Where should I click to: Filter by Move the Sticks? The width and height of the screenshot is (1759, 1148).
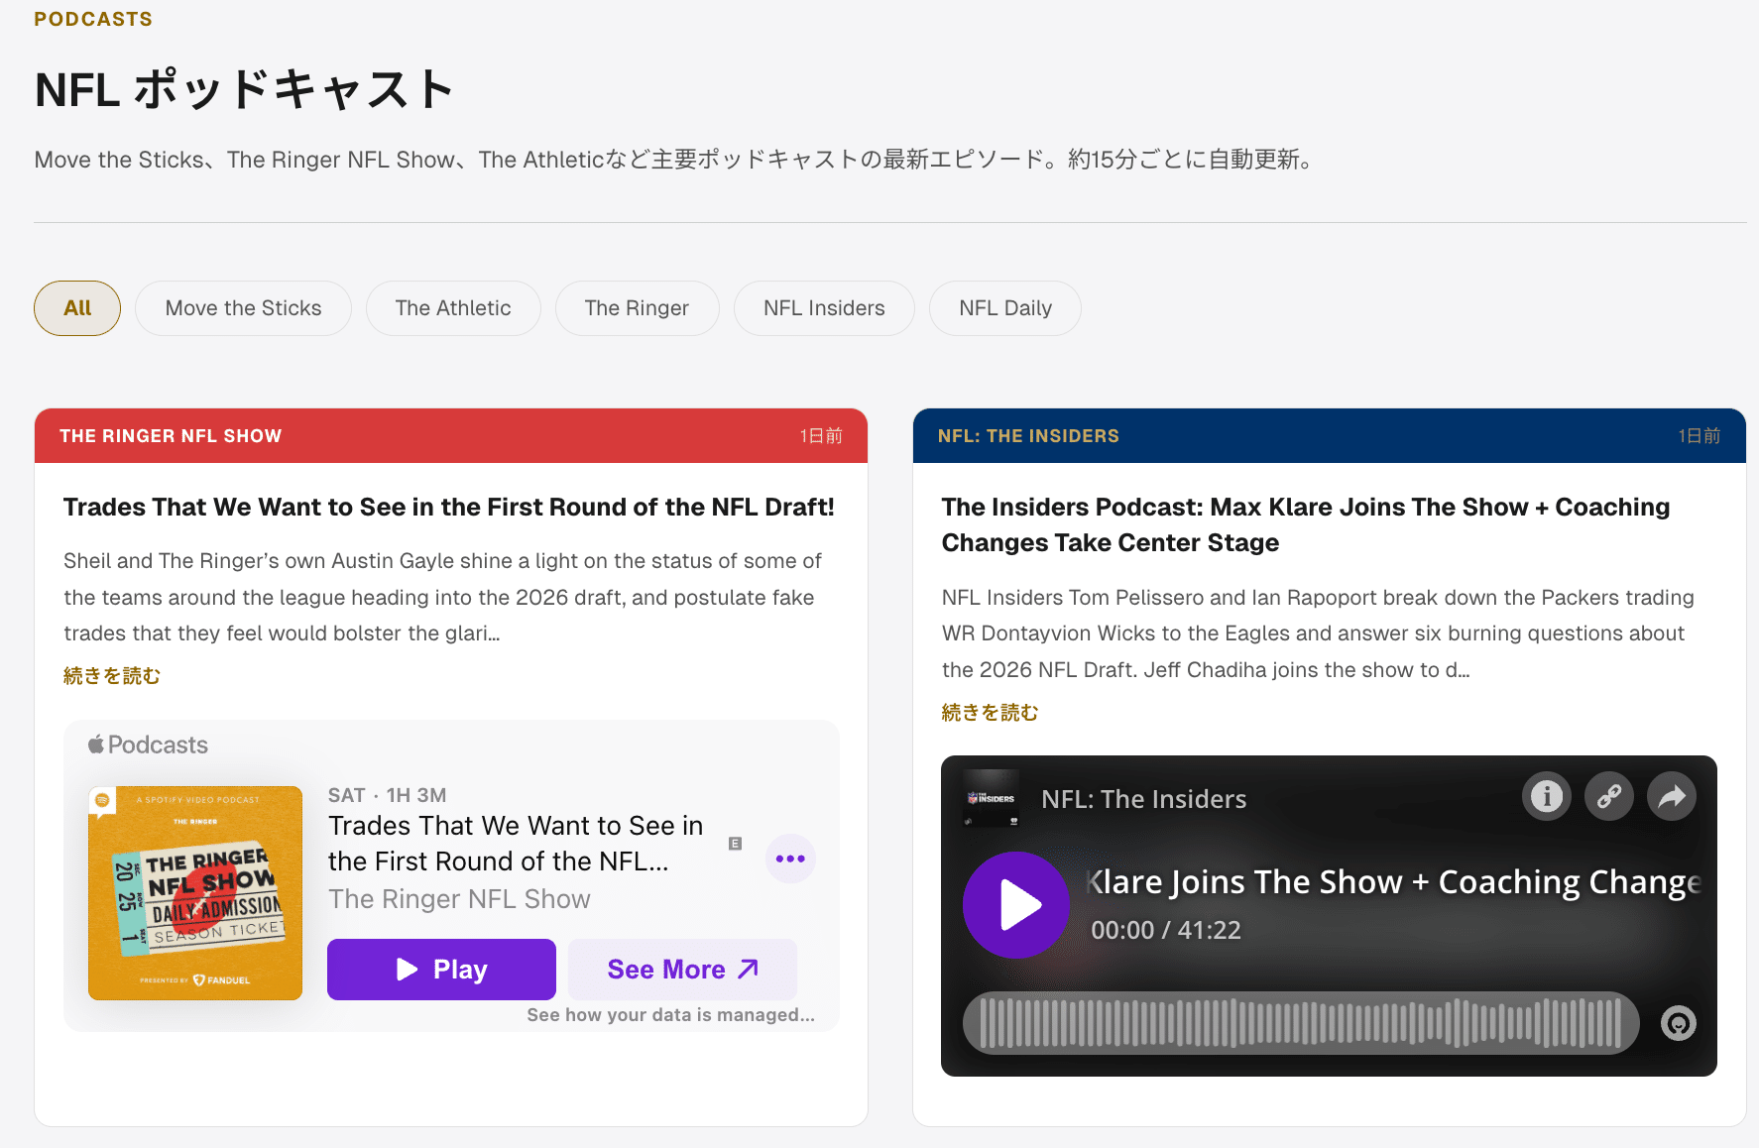(243, 308)
